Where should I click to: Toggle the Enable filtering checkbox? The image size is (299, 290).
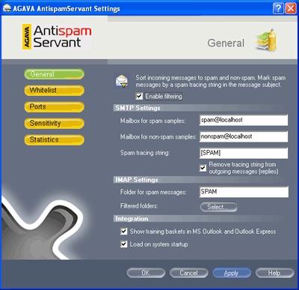[139, 96]
